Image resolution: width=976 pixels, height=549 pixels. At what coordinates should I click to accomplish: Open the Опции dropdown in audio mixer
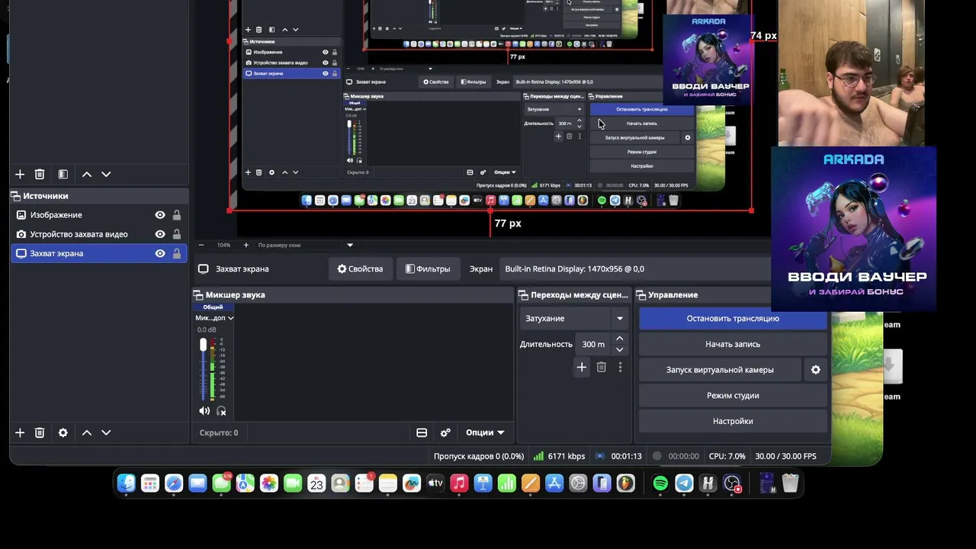tap(485, 432)
